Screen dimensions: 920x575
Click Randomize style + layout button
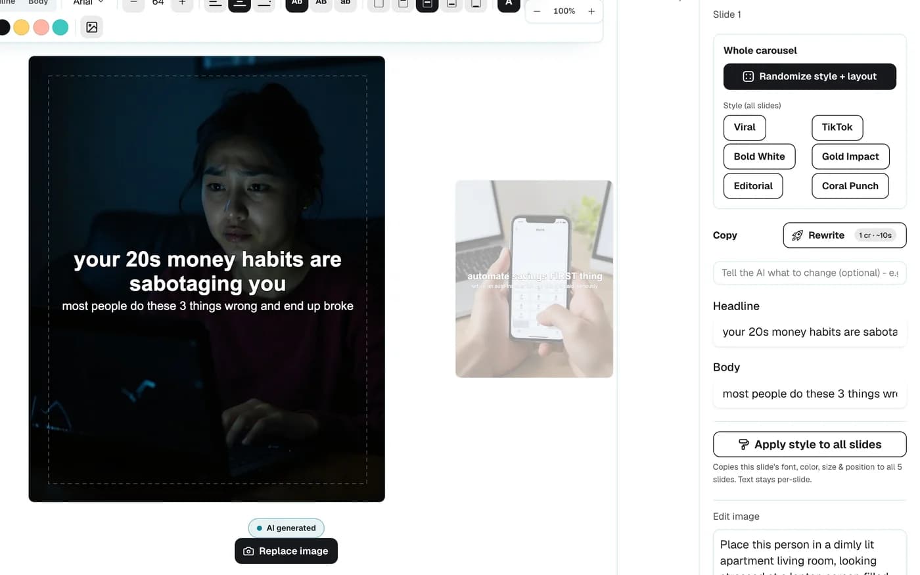(x=810, y=77)
